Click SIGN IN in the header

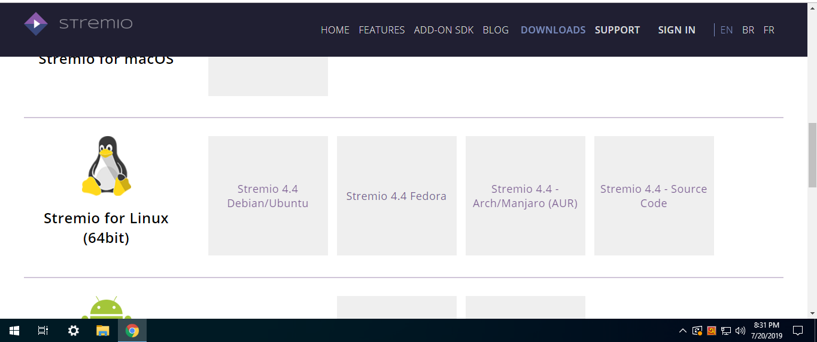pyautogui.click(x=676, y=30)
